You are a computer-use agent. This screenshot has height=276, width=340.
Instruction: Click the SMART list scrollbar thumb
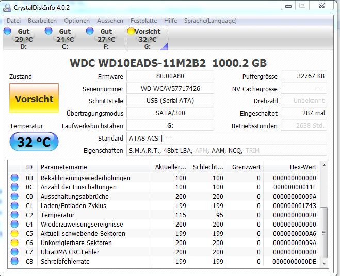coord(323,233)
